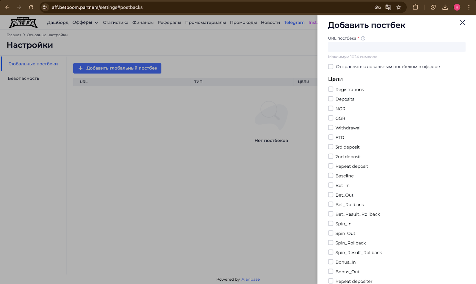Open the Telegram link in navigation
This screenshot has width=476, height=284.
tap(294, 23)
